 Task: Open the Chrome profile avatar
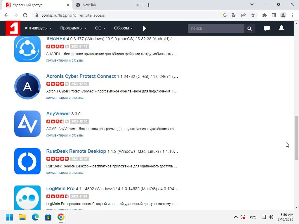(283, 15)
